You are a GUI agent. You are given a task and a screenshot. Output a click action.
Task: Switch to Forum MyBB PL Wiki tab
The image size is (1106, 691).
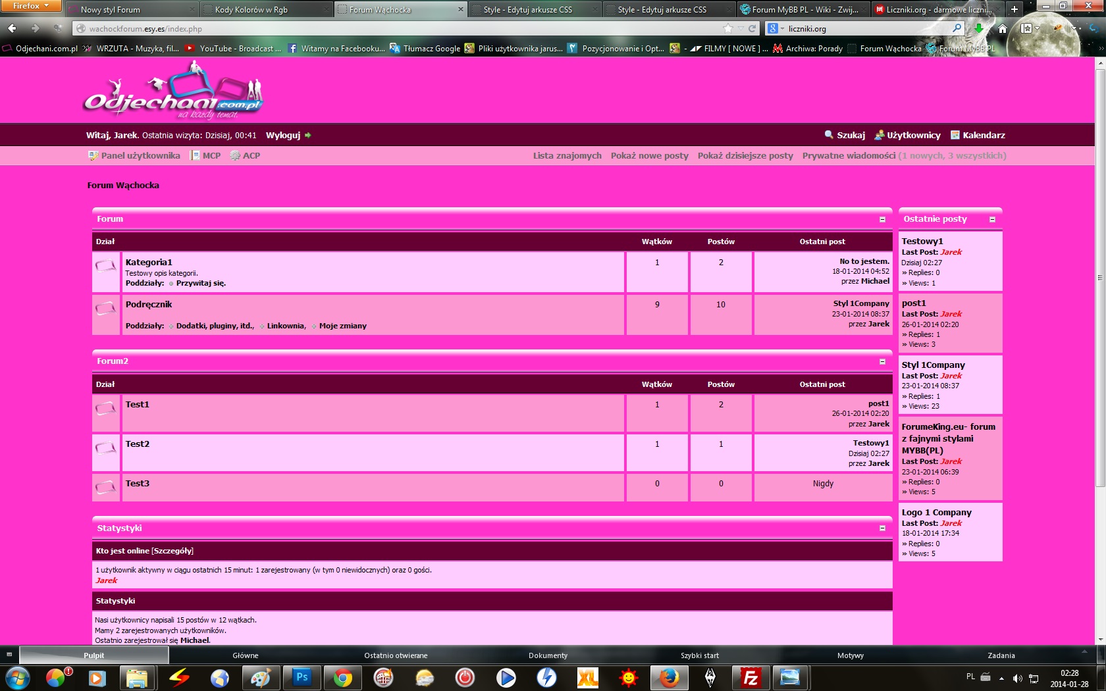803,9
